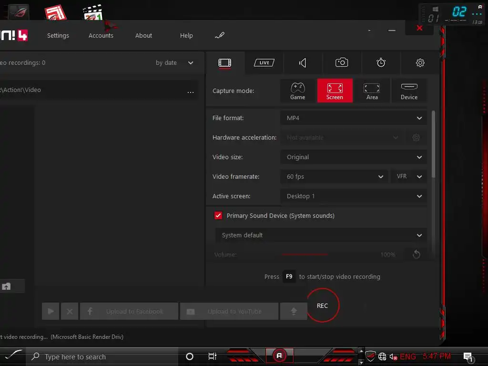Click the settings panel vertical scrollbar
The width and height of the screenshot is (488, 366).
pos(433,144)
